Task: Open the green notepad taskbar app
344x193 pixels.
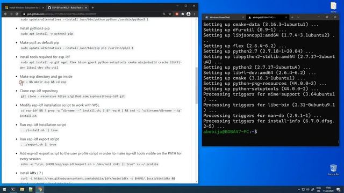Action: 31,189
